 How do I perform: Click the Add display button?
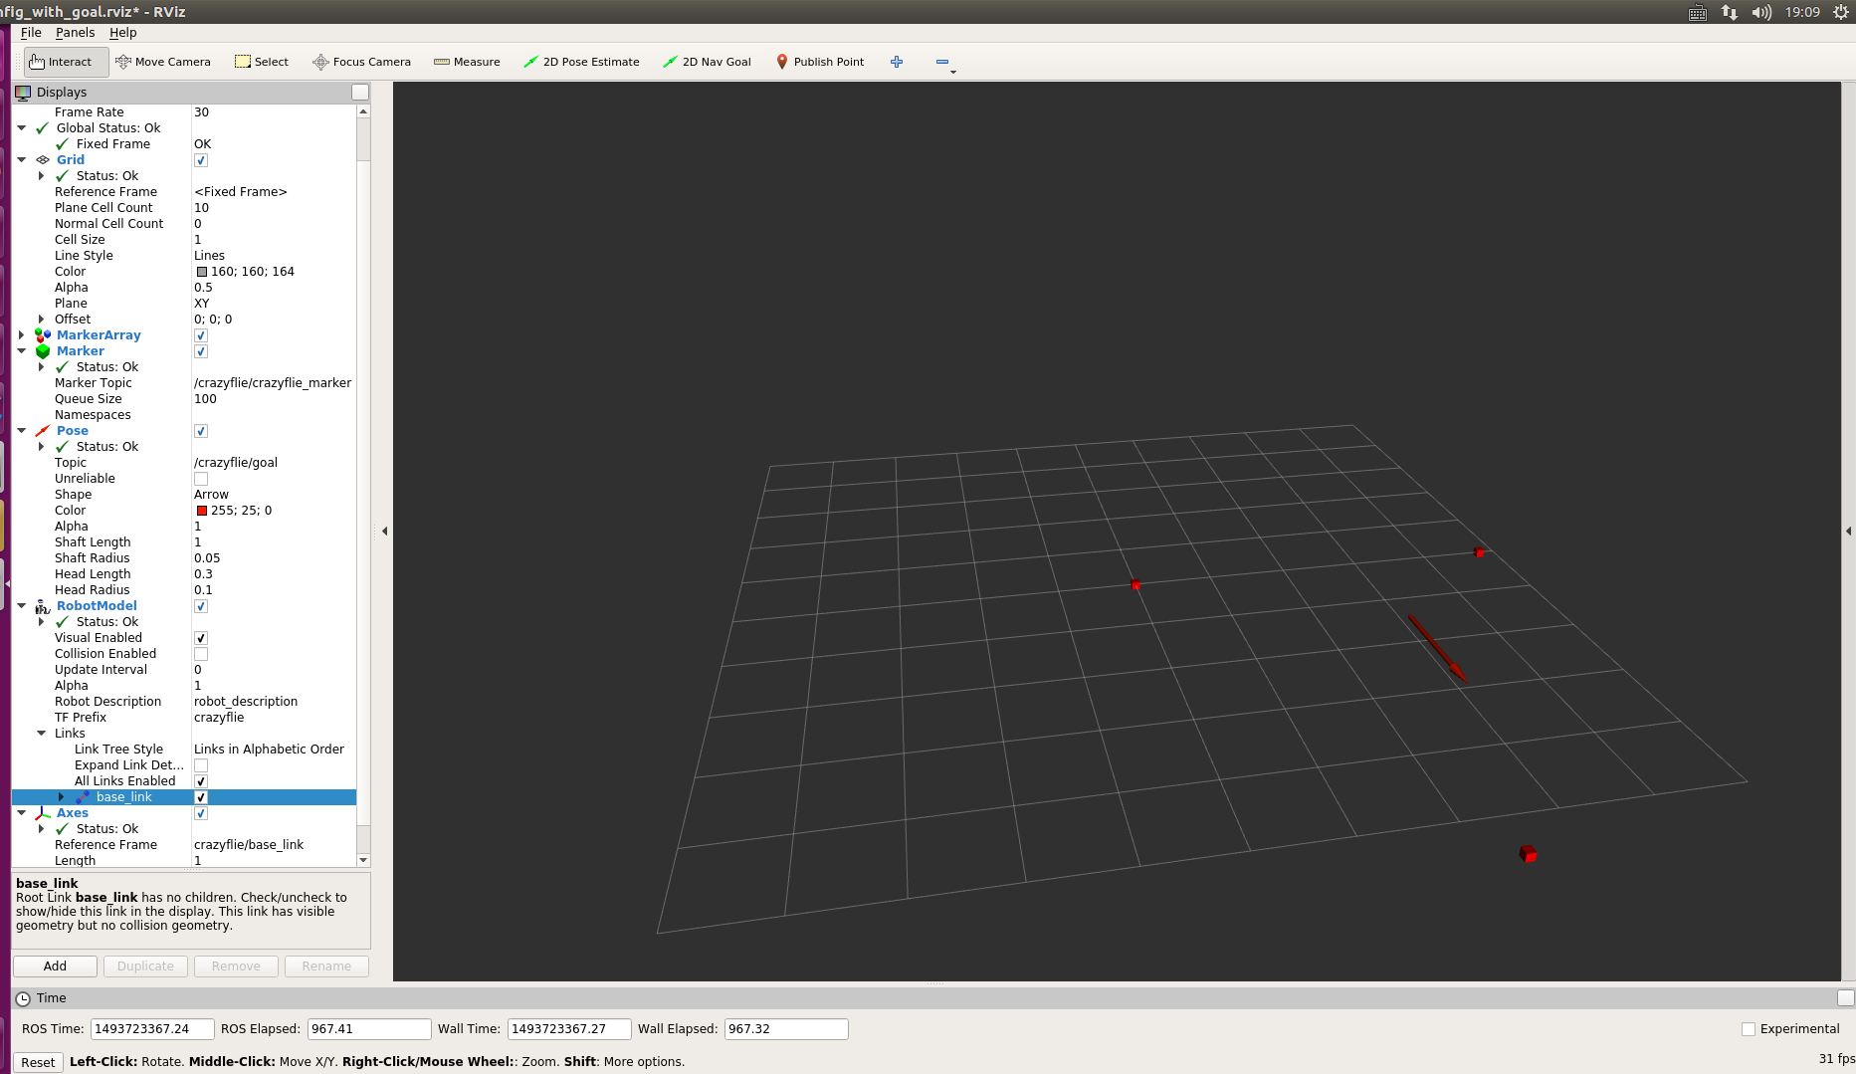55,967
